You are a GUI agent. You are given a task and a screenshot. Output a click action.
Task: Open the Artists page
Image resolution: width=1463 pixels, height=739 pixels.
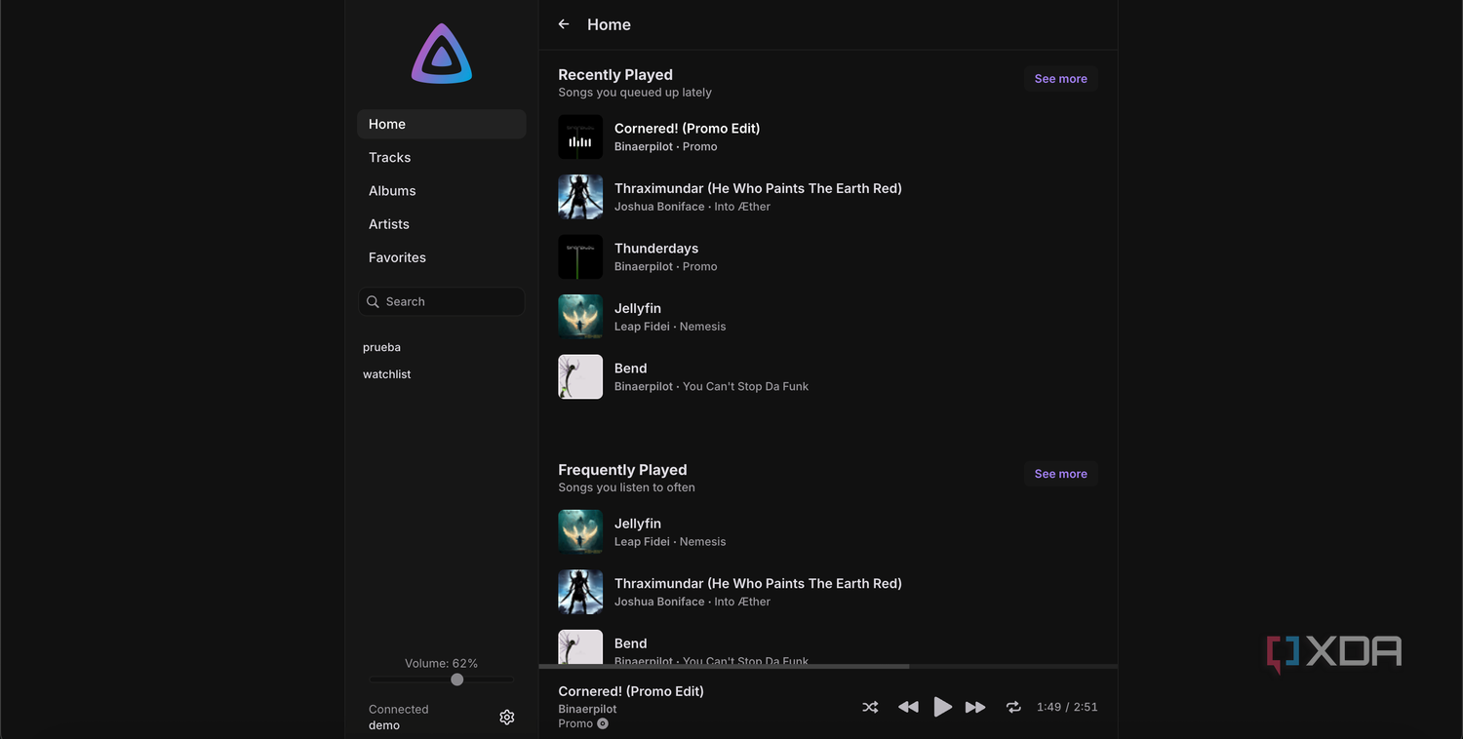pyautogui.click(x=442, y=224)
